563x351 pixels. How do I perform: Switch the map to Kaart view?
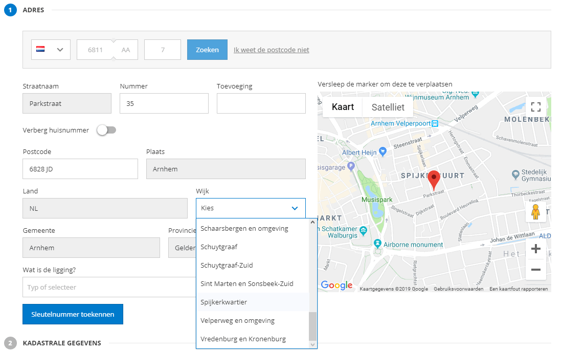pyautogui.click(x=343, y=107)
